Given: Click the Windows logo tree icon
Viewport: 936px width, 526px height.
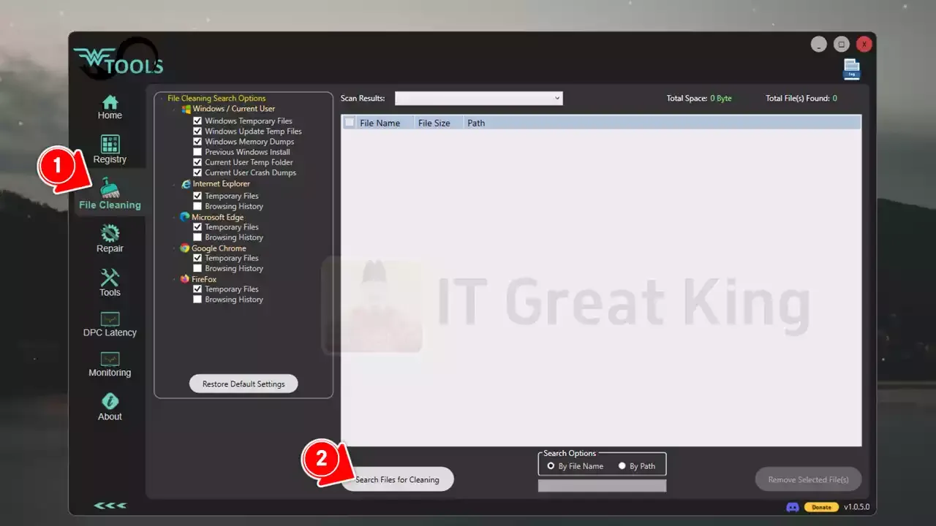Looking at the screenshot, I should (x=186, y=109).
